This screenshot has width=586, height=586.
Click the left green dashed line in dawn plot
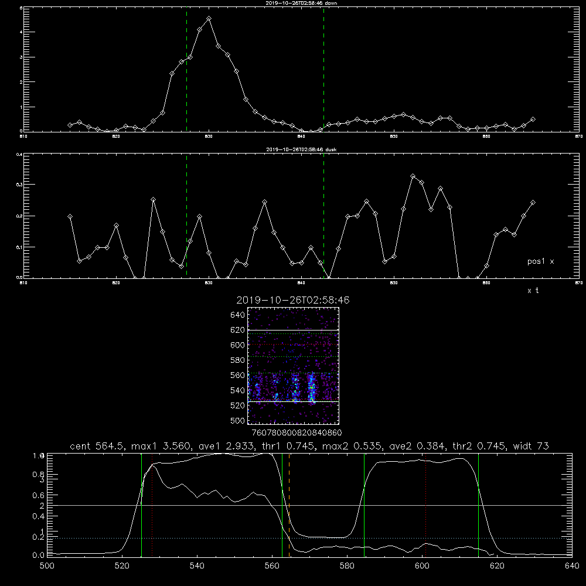tap(186, 70)
